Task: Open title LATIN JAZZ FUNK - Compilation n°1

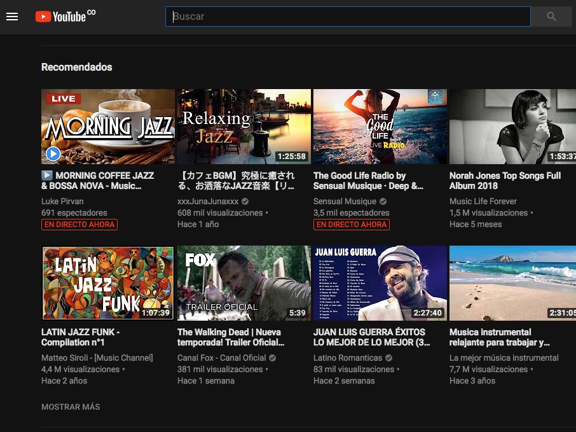Action: (x=81, y=337)
